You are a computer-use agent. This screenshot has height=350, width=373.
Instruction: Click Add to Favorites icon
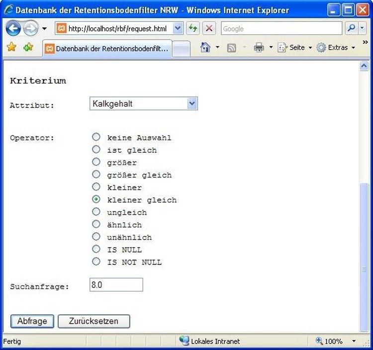click(x=28, y=47)
